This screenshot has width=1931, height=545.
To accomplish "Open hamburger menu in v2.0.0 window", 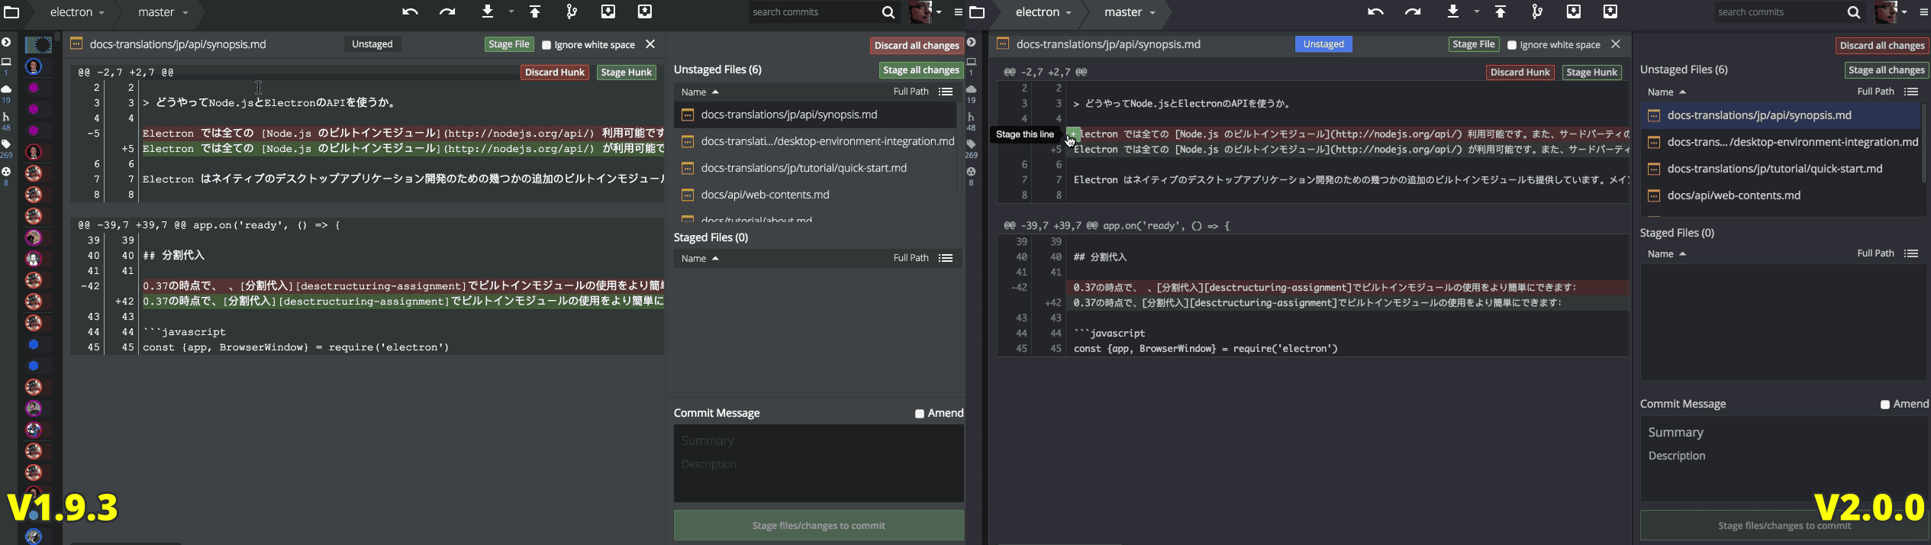I will (x=1924, y=12).
